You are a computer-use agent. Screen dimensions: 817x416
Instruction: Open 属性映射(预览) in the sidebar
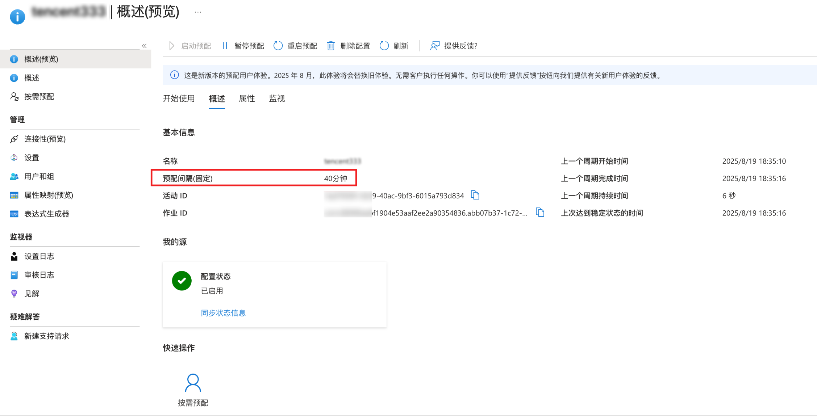(x=49, y=195)
